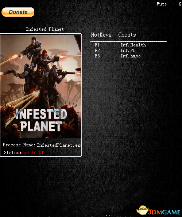This screenshot has height=217, width=182.
Task: Click the yellow Donate button
Action: pos(18,12)
